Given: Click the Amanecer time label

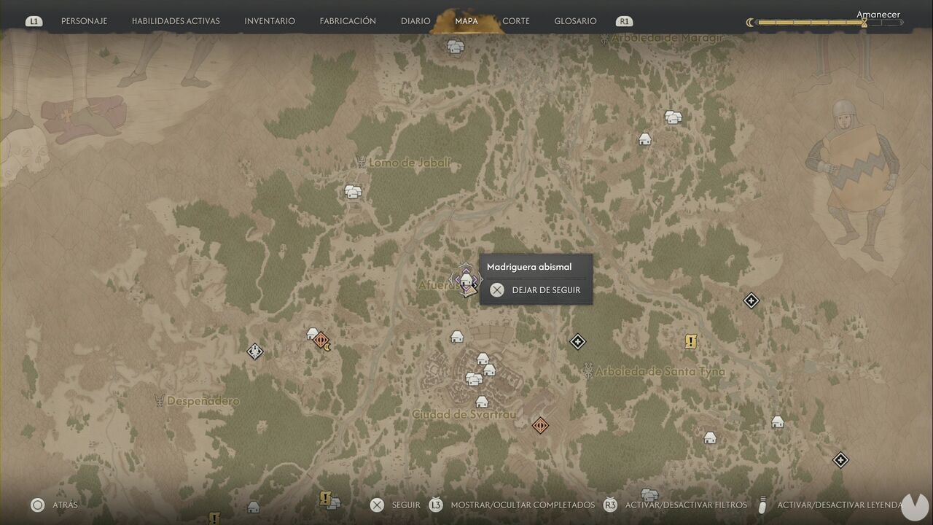Looking at the screenshot, I should click(878, 15).
